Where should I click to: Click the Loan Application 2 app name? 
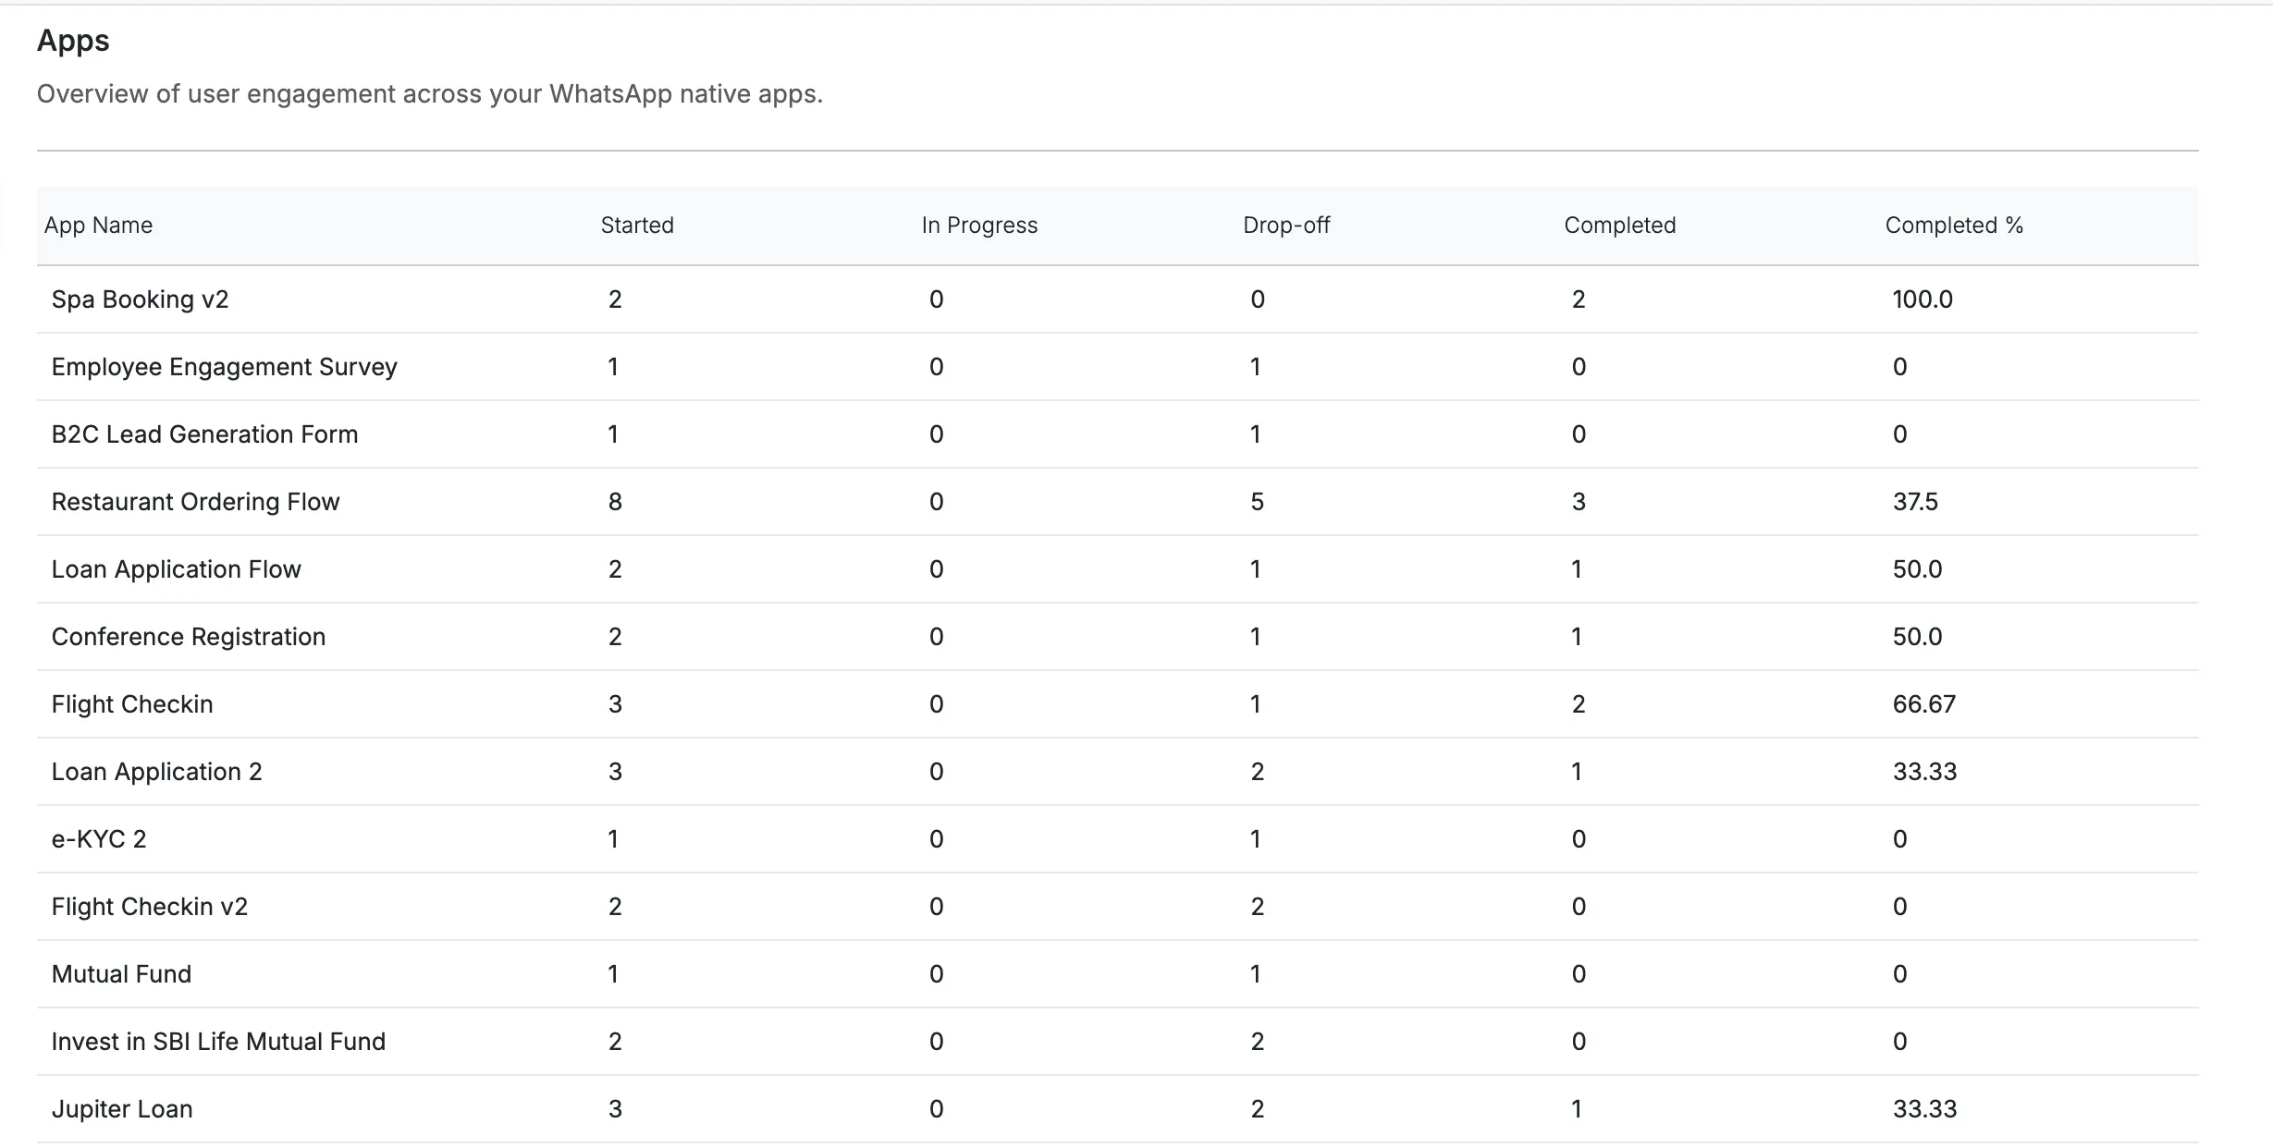coord(156,772)
